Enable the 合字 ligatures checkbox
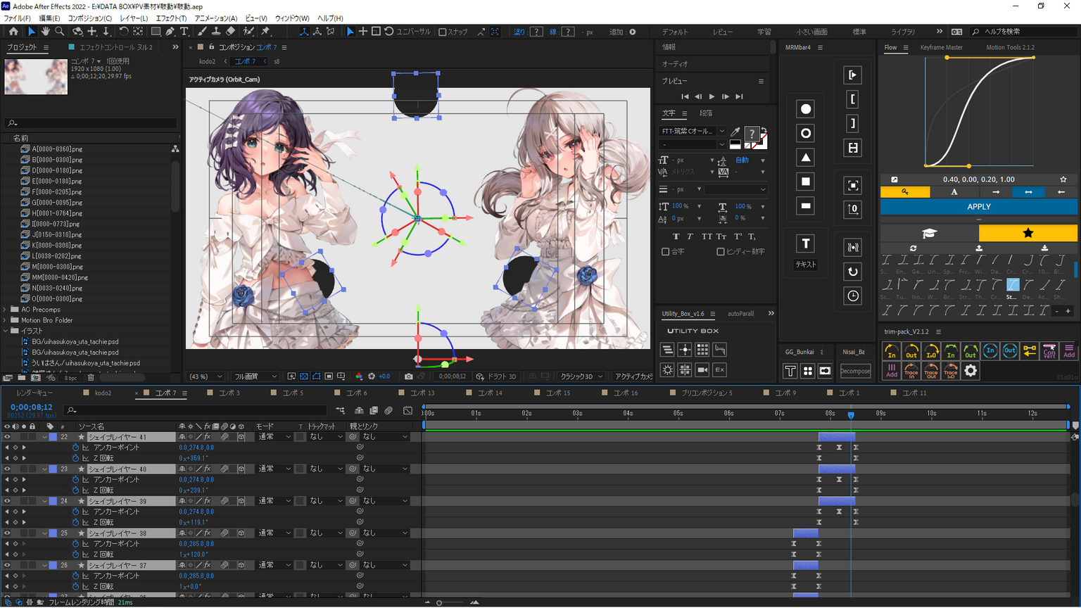The width and height of the screenshot is (1081, 608). [x=665, y=251]
